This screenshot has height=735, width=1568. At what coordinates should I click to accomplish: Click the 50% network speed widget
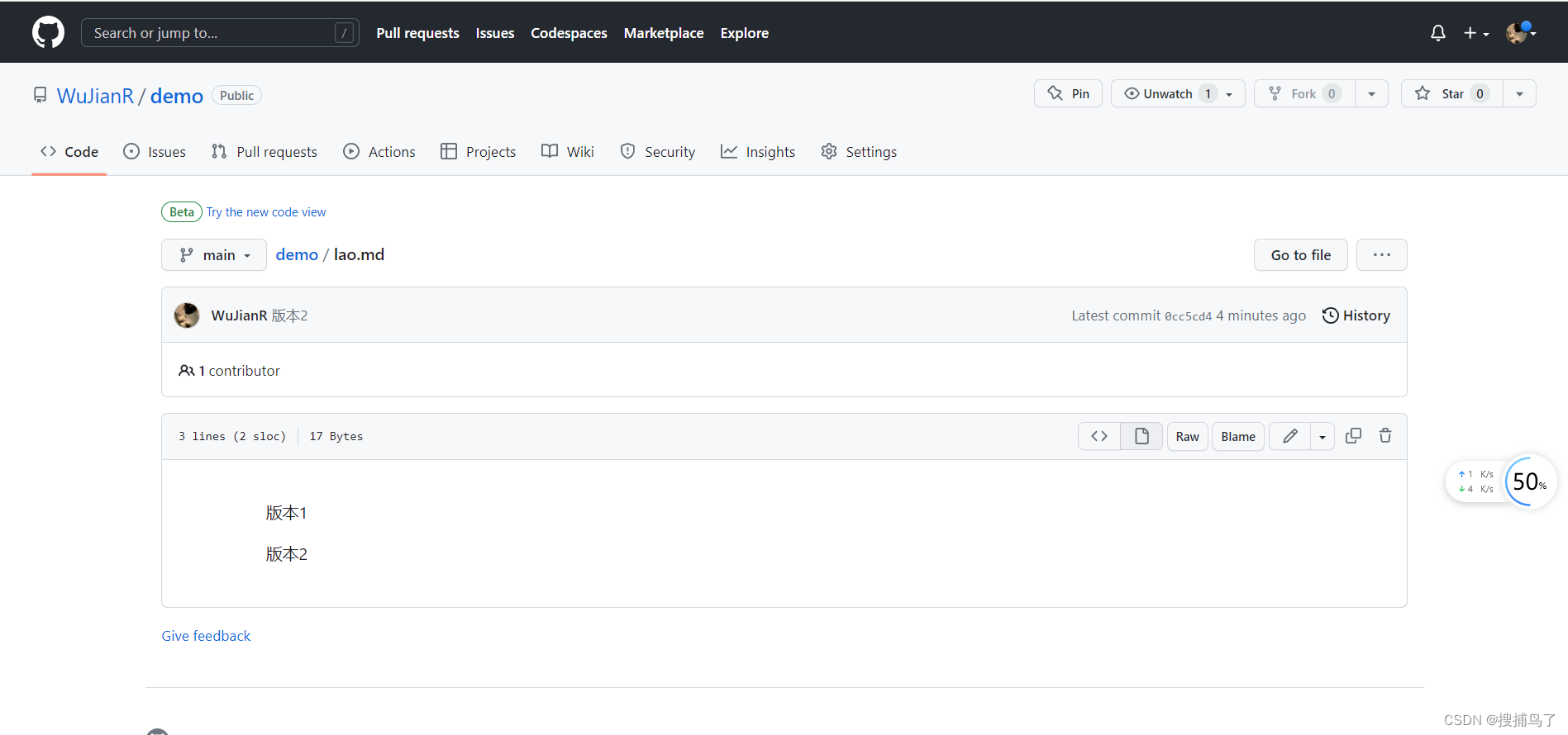point(1530,481)
